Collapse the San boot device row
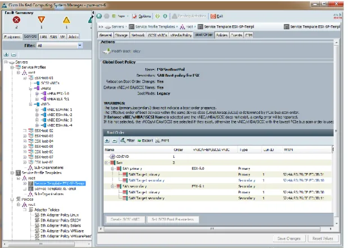348x248 pixels. (106, 163)
